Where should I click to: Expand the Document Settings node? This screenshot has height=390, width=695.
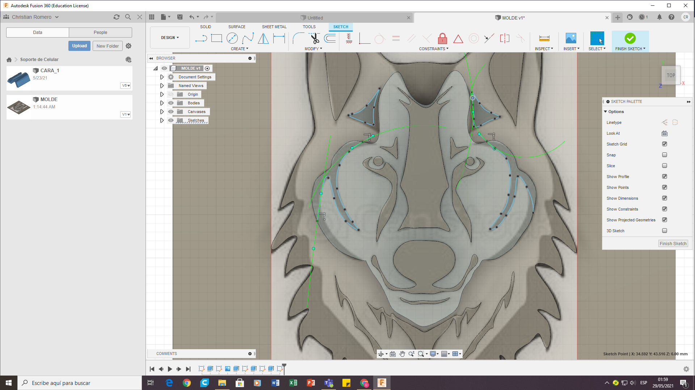[162, 77]
